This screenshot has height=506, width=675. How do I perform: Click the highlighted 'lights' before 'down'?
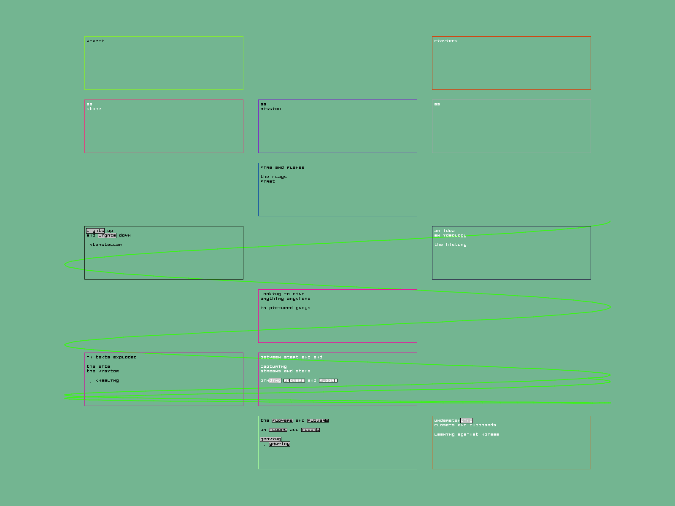[x=107, y=235]
